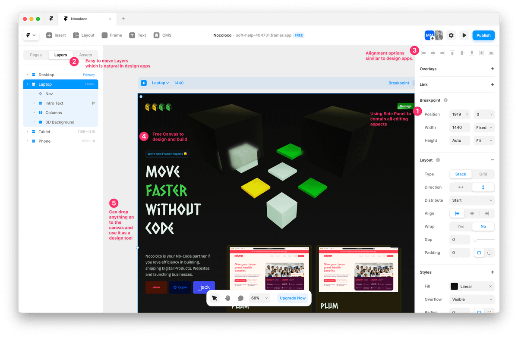This screenshot has height=337, width=518.
Task: Expand the Tablet layer
Action: [27, 132]
